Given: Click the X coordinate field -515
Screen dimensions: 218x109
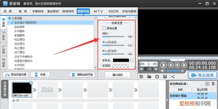Looking at the screenshot, I should 129,46.
